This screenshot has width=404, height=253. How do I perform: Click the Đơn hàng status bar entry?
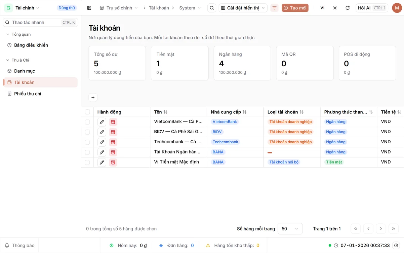click(x=176, y=245)
